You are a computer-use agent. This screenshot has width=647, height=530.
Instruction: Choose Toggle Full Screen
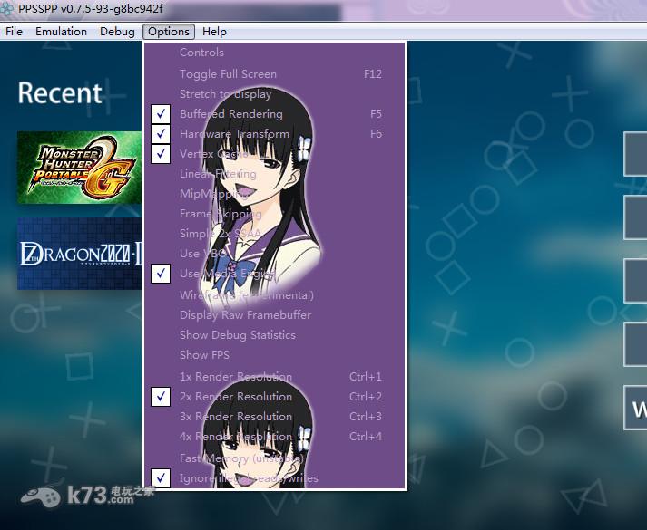pos(228,74)
